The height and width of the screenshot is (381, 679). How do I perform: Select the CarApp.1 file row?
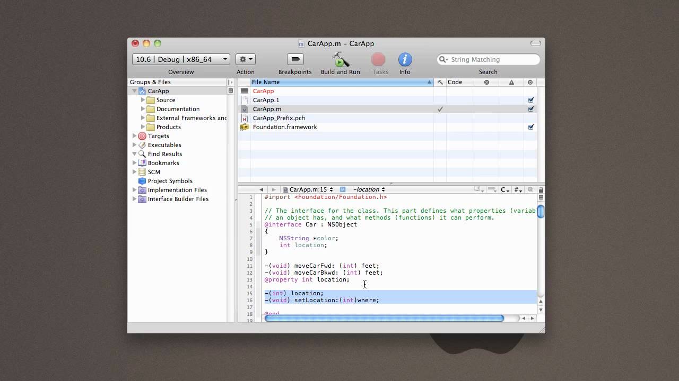pos(387,100)
